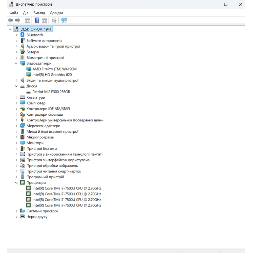This screenshot has height=253, width=253.
Task: Click the Show/Hide Action Pane toolbar icon
Action: pyautogui.click(x=45, y=20)
